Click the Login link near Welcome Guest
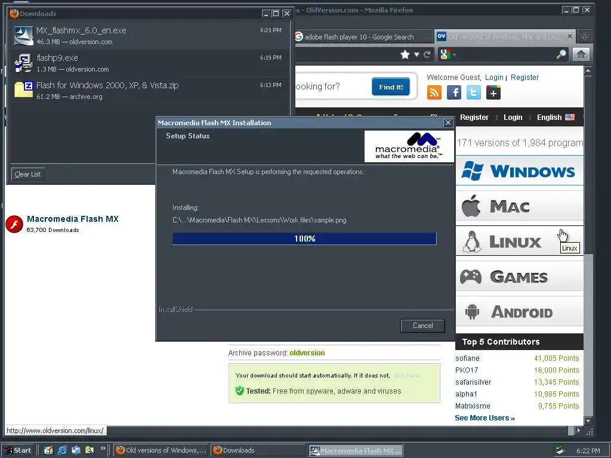Image resolution: width=611 pixels, height=458 pixels. click(x=494, y=77)
